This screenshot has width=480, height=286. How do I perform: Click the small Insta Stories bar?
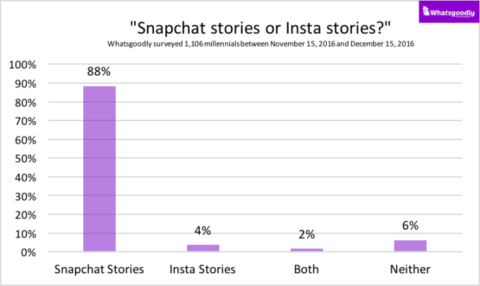click(203, 248)
